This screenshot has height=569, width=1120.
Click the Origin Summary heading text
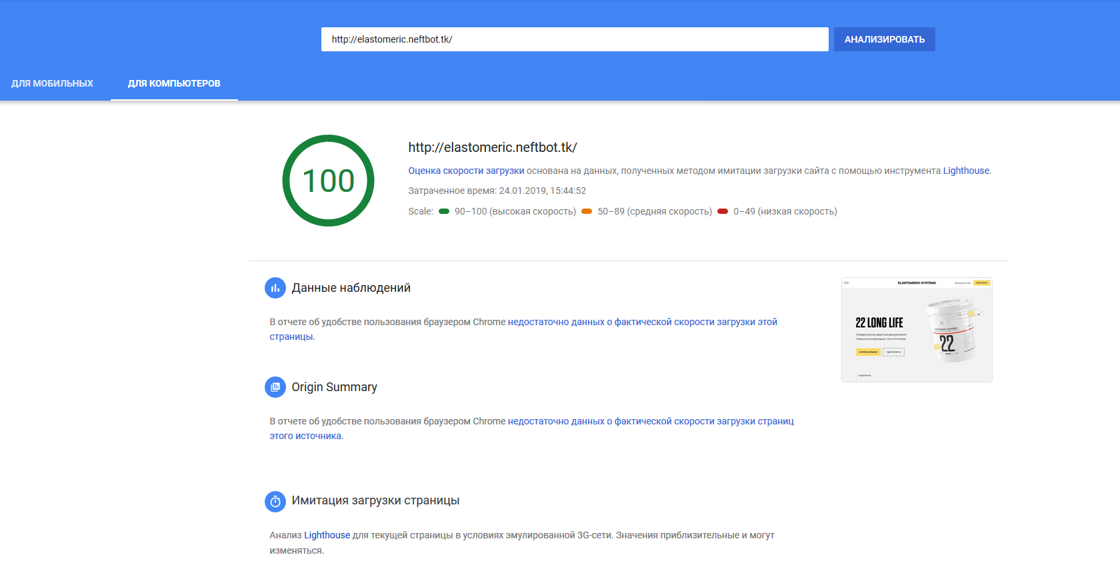(x=334, y=387)
